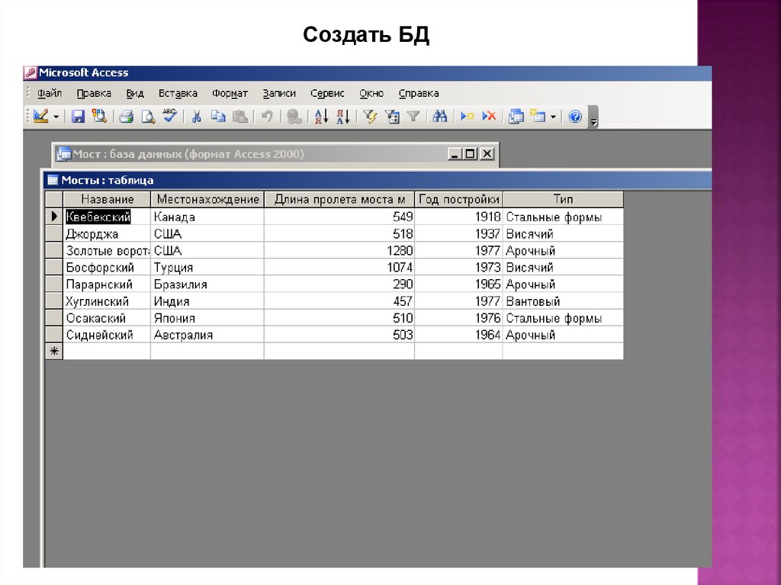Click the Бразилия location cell
Image resolution: width=781 pixels, height=585 pixels.
click(207, 284)
